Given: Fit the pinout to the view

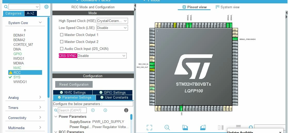Looking at the screenshot, I should (x=149, y=128).
